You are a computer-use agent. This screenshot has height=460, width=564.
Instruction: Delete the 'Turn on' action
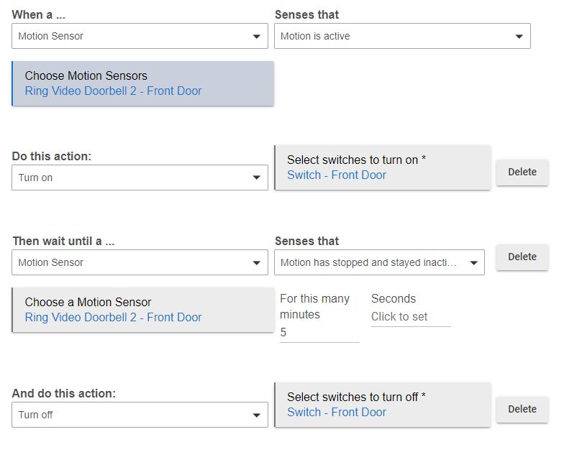pyautogui.click(x=522, y=172)
